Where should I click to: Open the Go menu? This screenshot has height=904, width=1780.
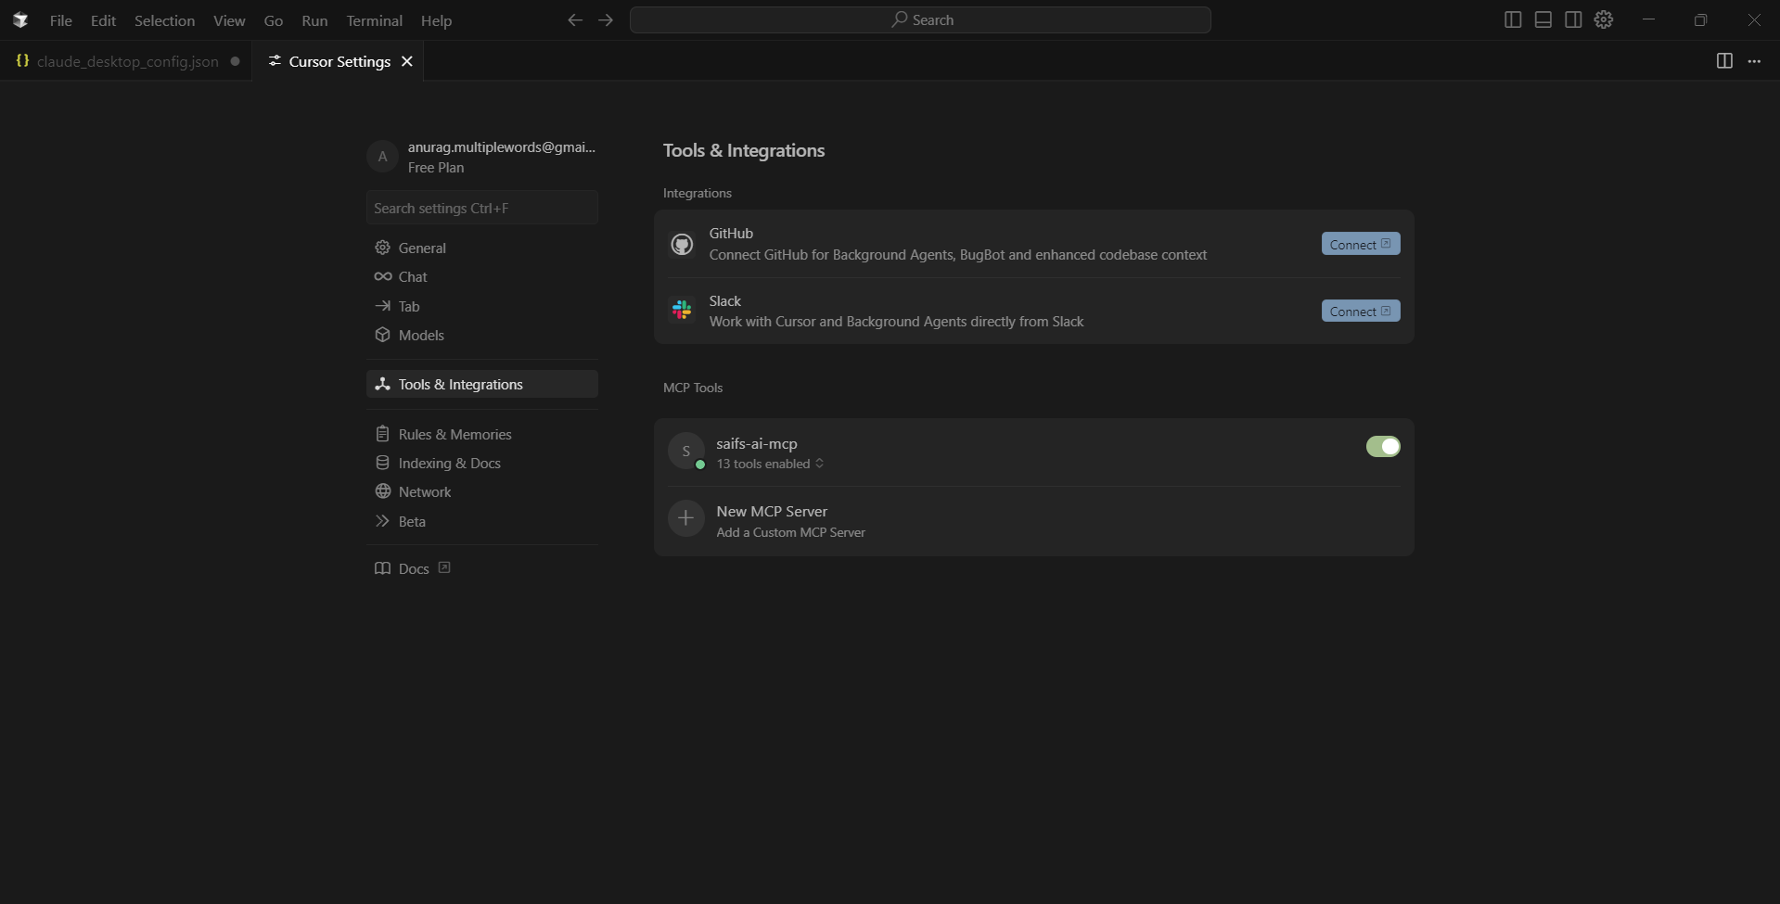274,20
